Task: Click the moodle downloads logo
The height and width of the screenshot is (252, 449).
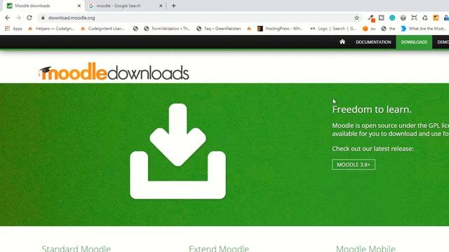Action: 114,71
